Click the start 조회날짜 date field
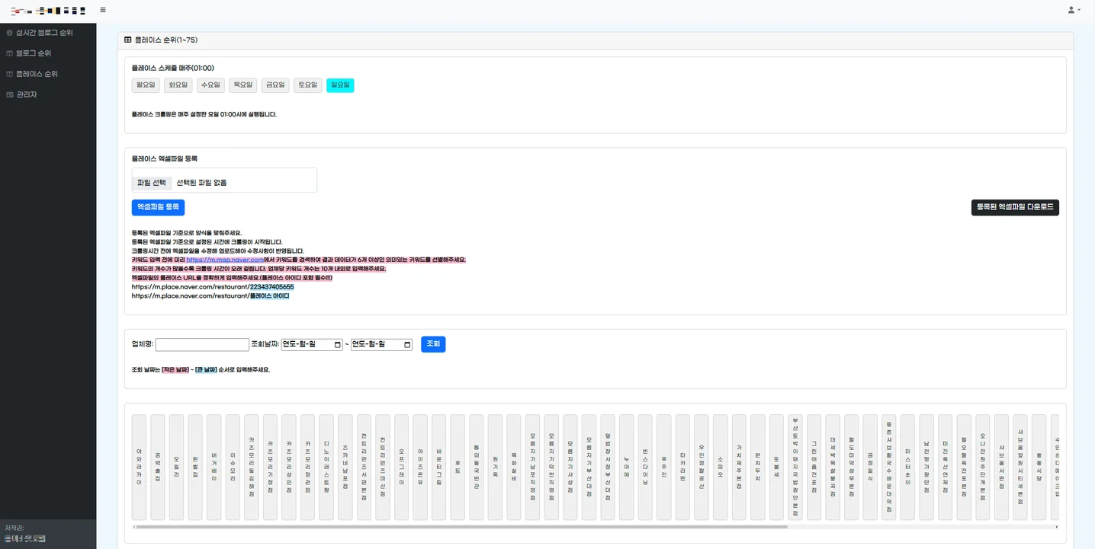The height and width of the screenshot is (549, 1095). [313, 345]
